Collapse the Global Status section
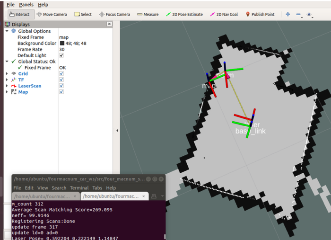331x240 pixels. [x=7, y=62]
